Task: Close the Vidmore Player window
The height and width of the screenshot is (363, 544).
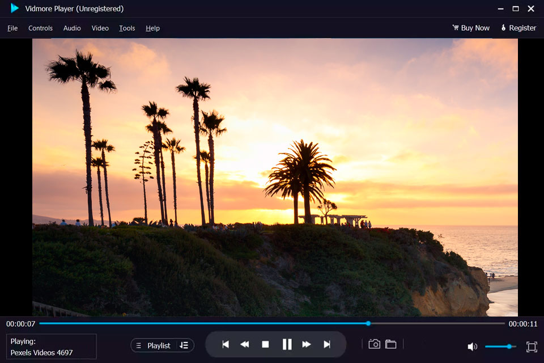Action: 531,9
